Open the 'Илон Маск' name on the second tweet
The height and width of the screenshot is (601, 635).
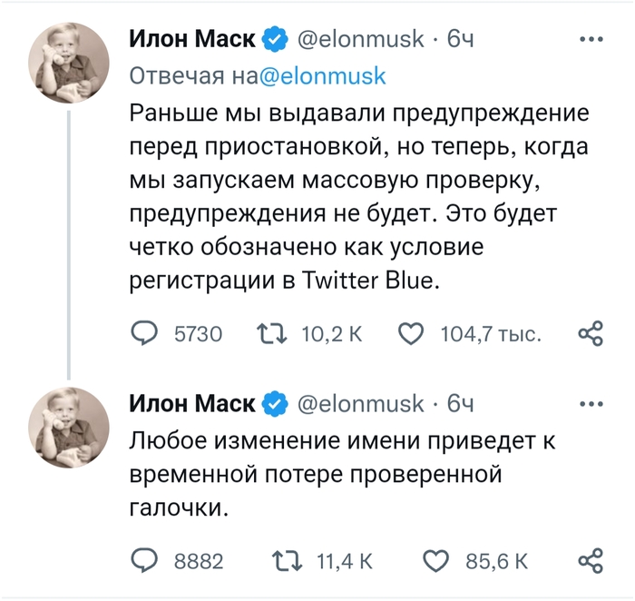(192, 403)
